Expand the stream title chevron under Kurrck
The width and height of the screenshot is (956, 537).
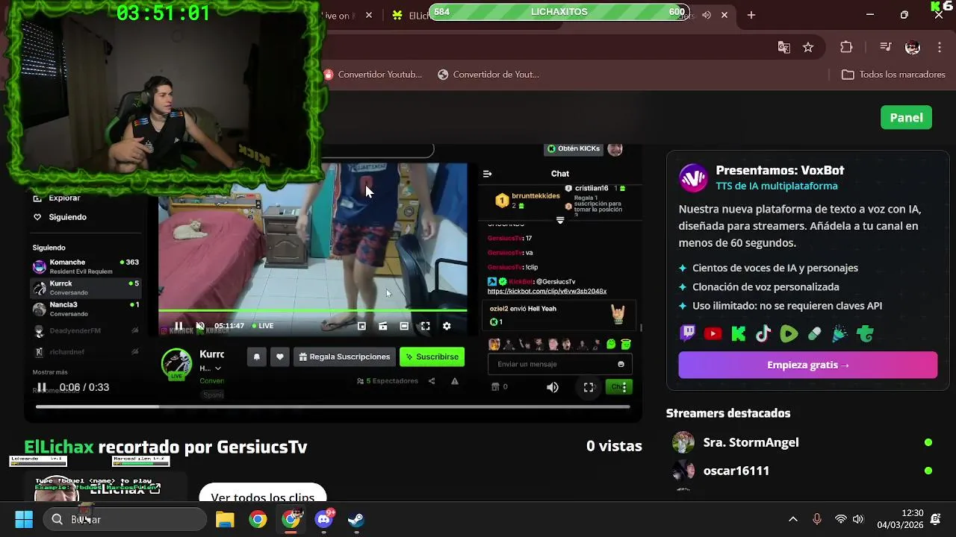tap(218, 368)
